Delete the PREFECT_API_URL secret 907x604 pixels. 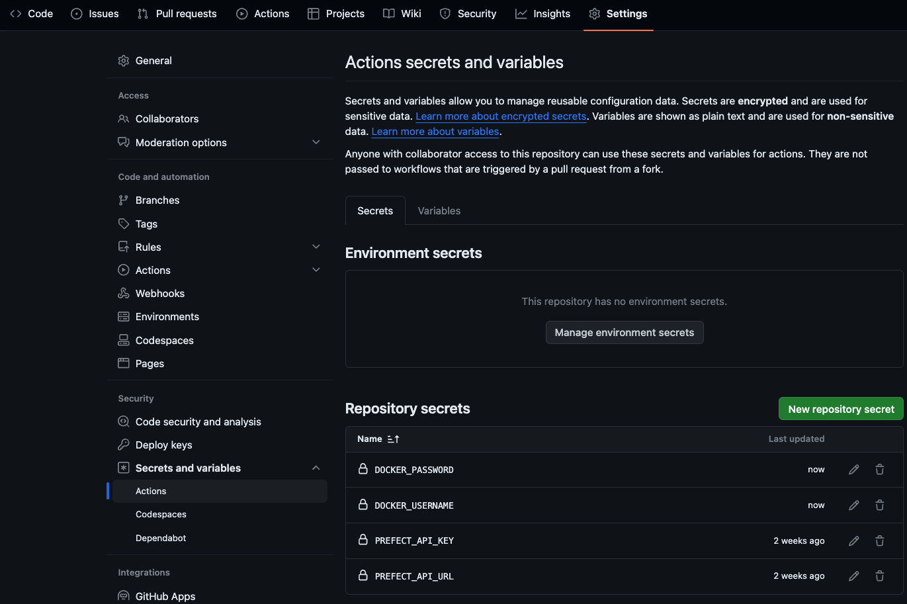(x=879, y=576)
